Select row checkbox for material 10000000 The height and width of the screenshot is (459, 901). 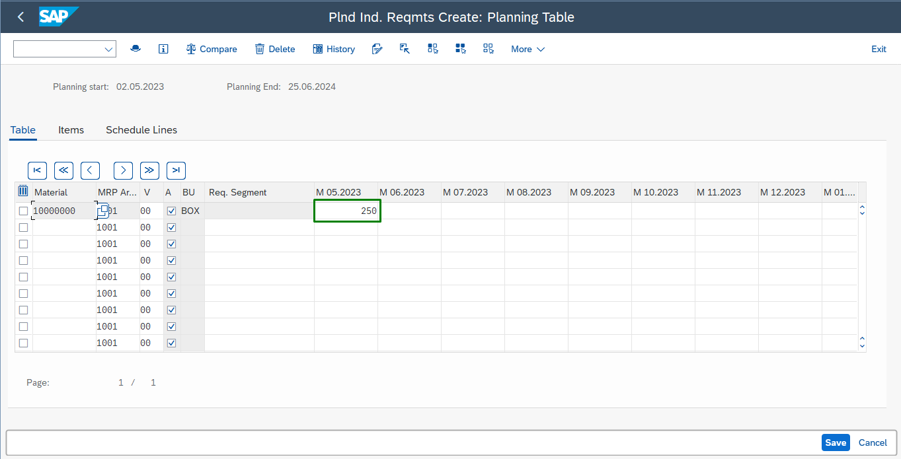coord(24,211)
